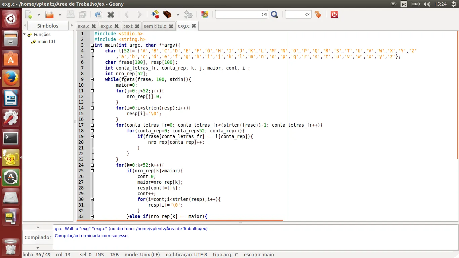This screenshot has height=258, width=459.
Task: Expand the Build options dropdown arrow
Action: point(178,15)
